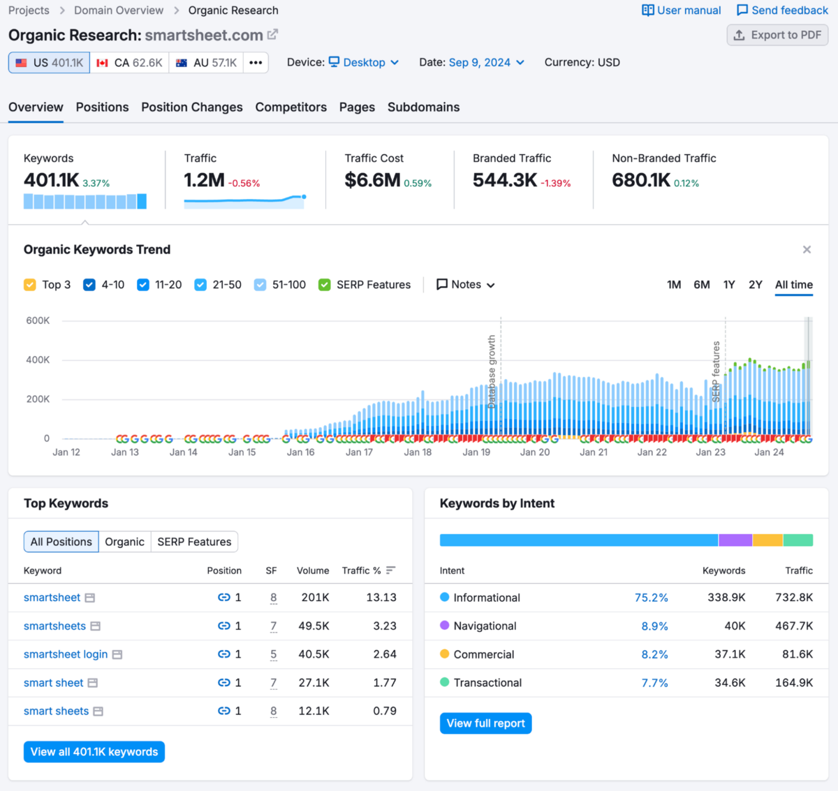This screenshot has height=791, width=838.
Task: Set chart range to 2Y
Action: (x=756, y=285)
